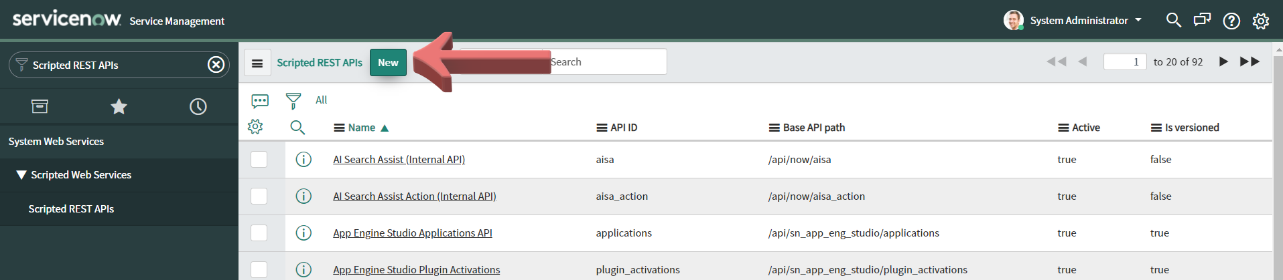1283x280 pixels.
Task: Open AI Search Assist Action (Internal API) link
Action: (x=415, y=196)
